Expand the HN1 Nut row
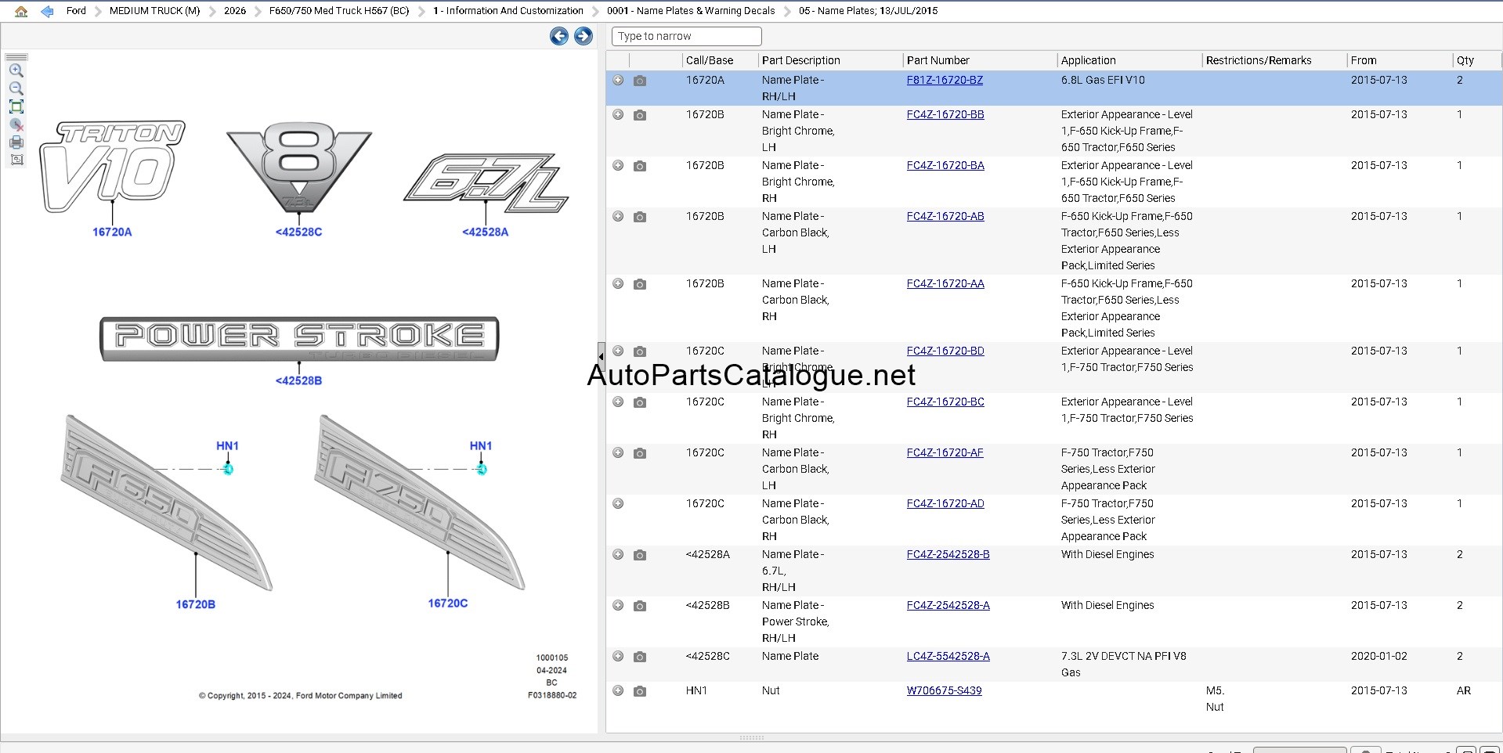This screenshot has width=1503, height=753. click(618, 690)
